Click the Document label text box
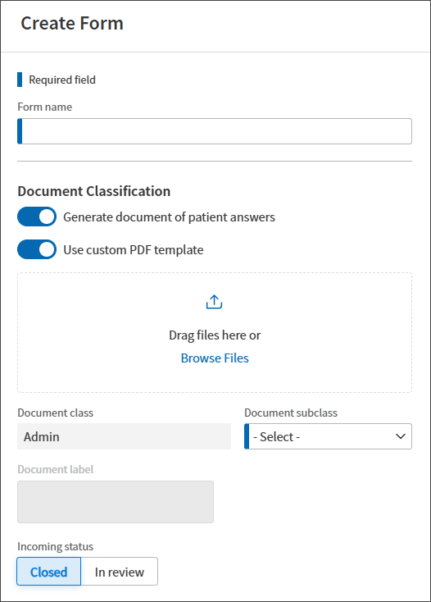The width and height of the screenshot is (431, 602). point(116,502)
